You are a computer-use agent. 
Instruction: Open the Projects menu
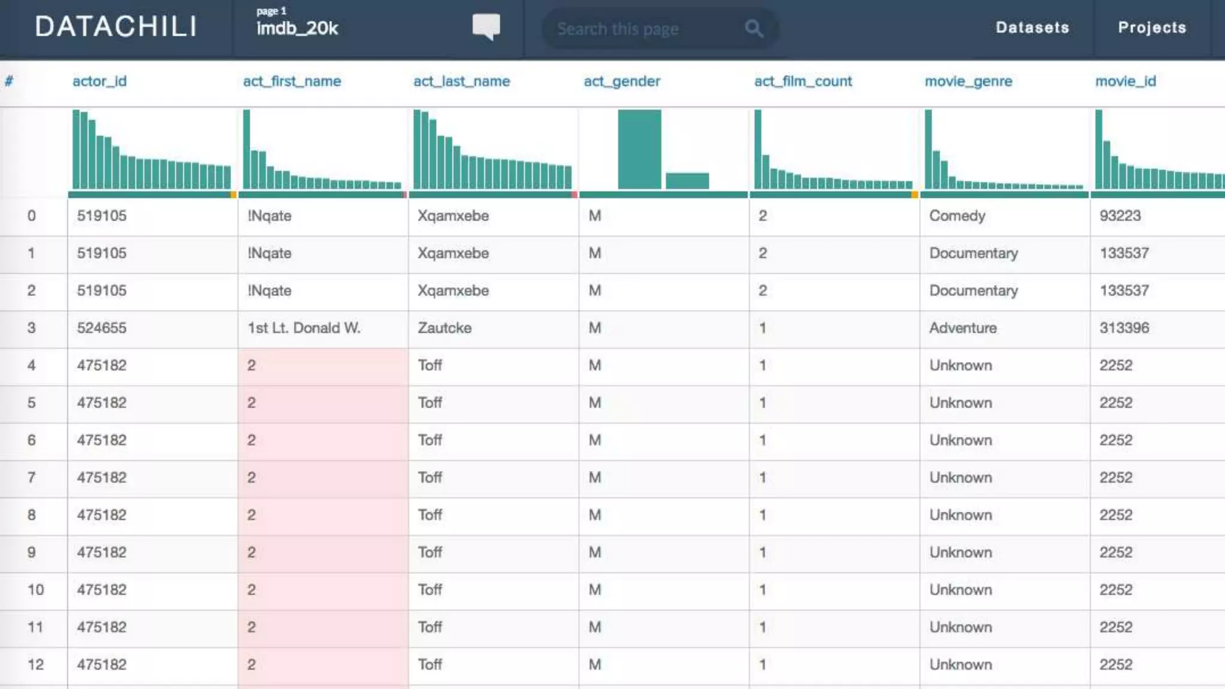pos(1152,28)
